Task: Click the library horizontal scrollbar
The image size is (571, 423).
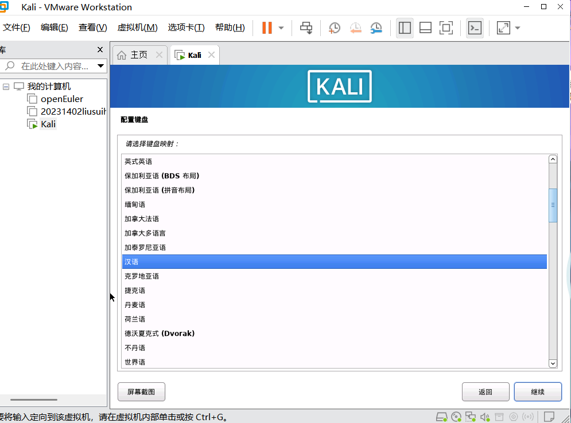Action: (x=34, y=399)
